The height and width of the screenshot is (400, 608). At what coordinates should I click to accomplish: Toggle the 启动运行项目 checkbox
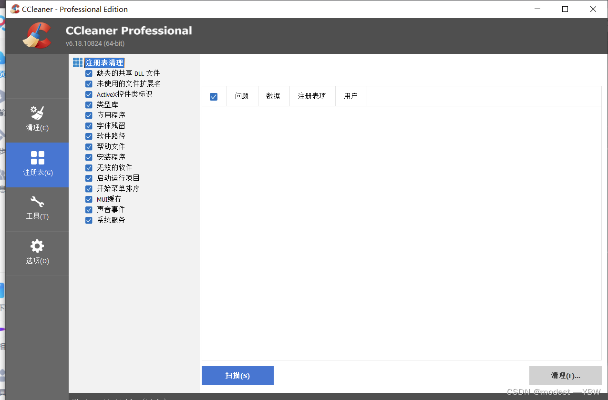89,178
